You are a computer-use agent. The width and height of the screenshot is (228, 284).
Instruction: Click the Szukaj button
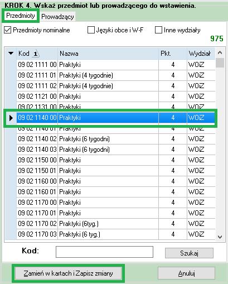pos(189,253)
